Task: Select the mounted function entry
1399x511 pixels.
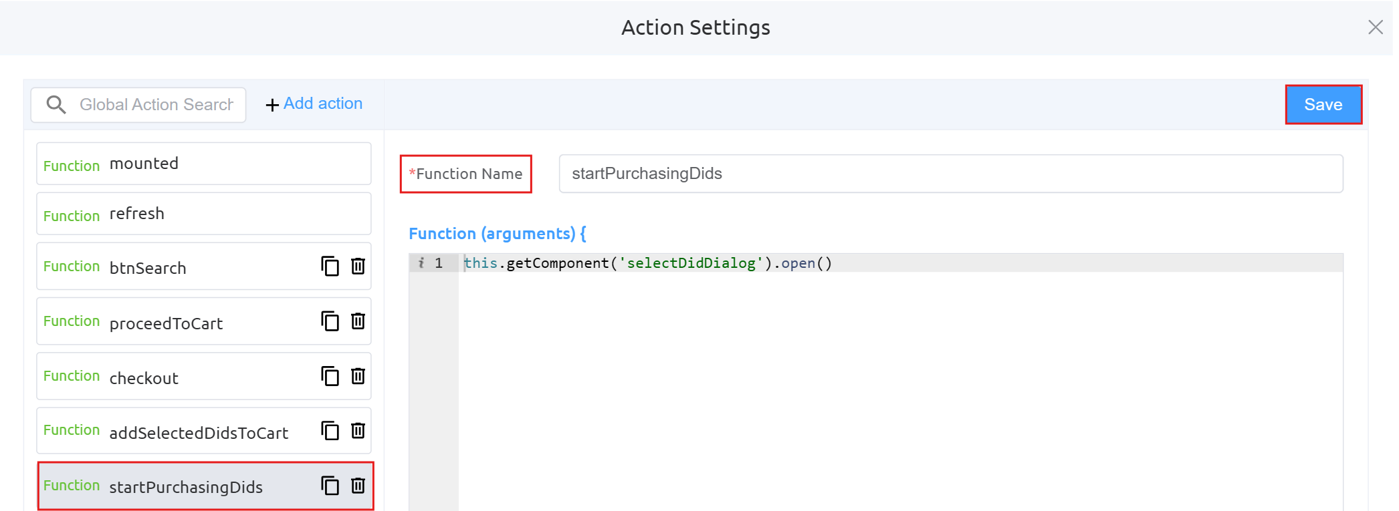Action: point(203,164)
